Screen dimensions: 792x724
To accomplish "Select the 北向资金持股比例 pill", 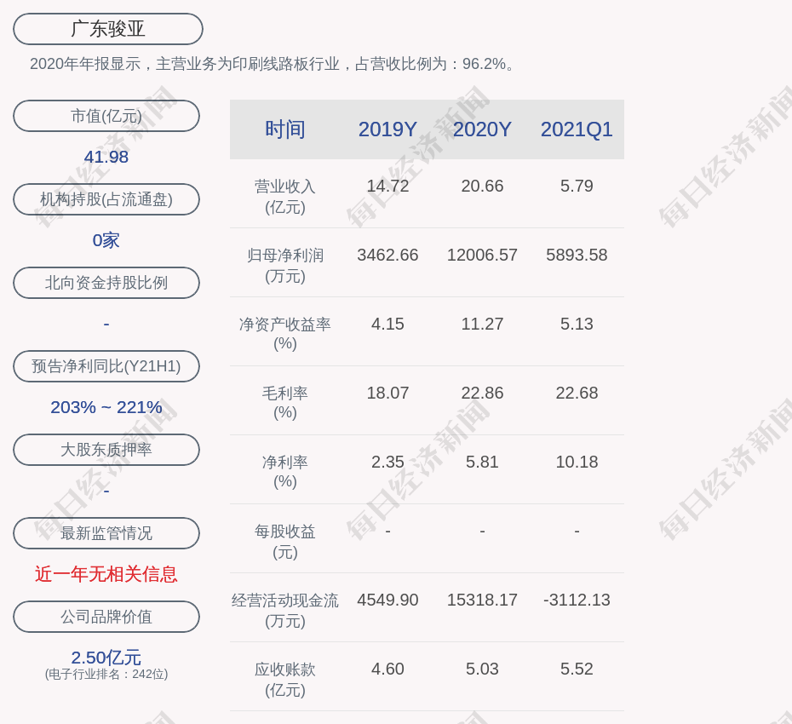I will tap(106, 283).
